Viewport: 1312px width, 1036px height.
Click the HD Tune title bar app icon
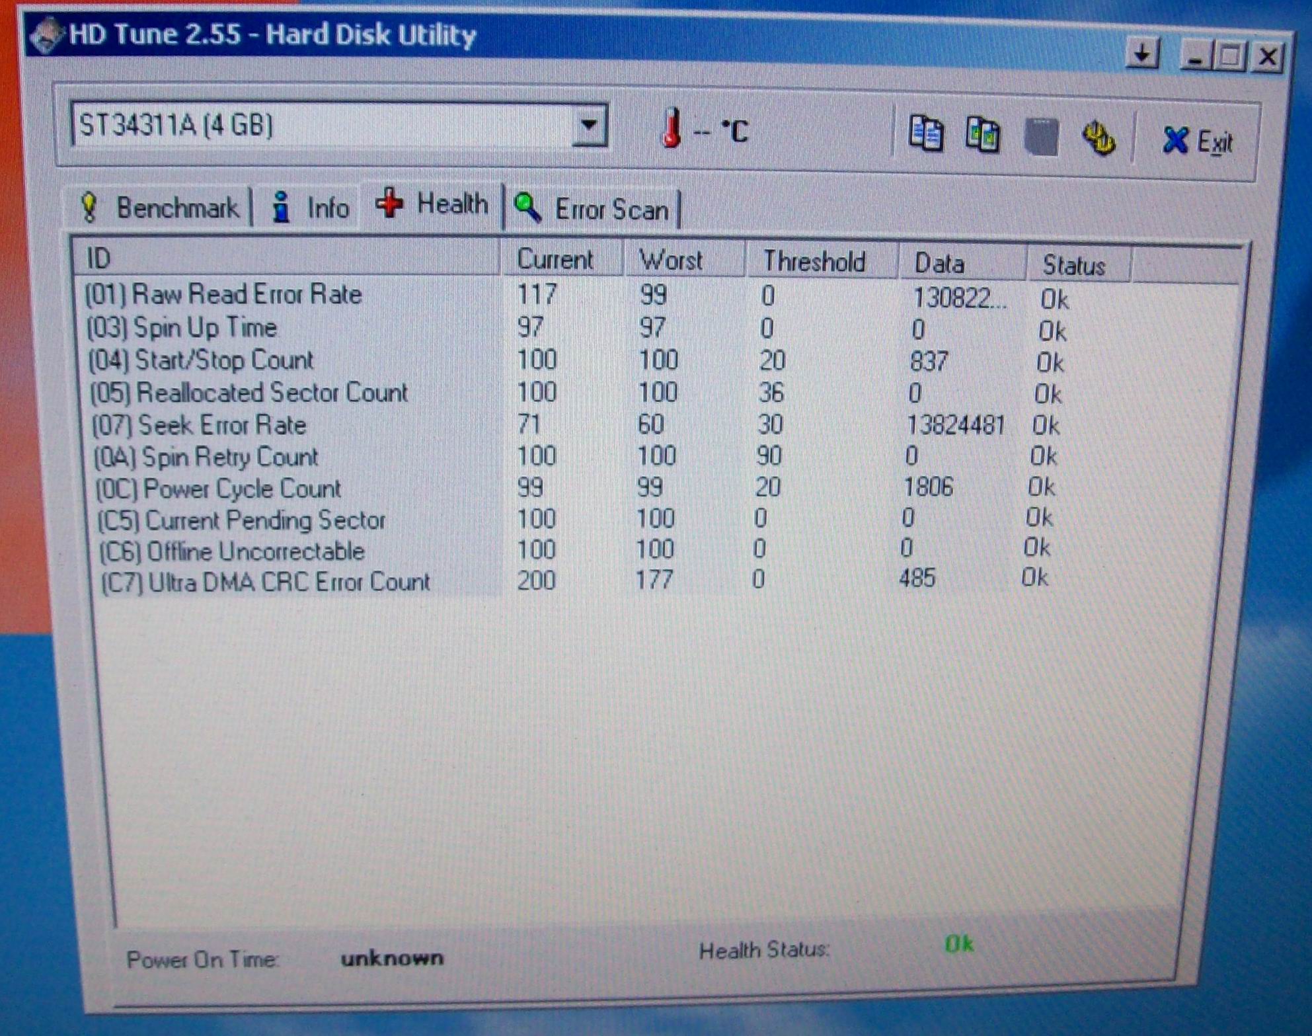pos(46,36)
